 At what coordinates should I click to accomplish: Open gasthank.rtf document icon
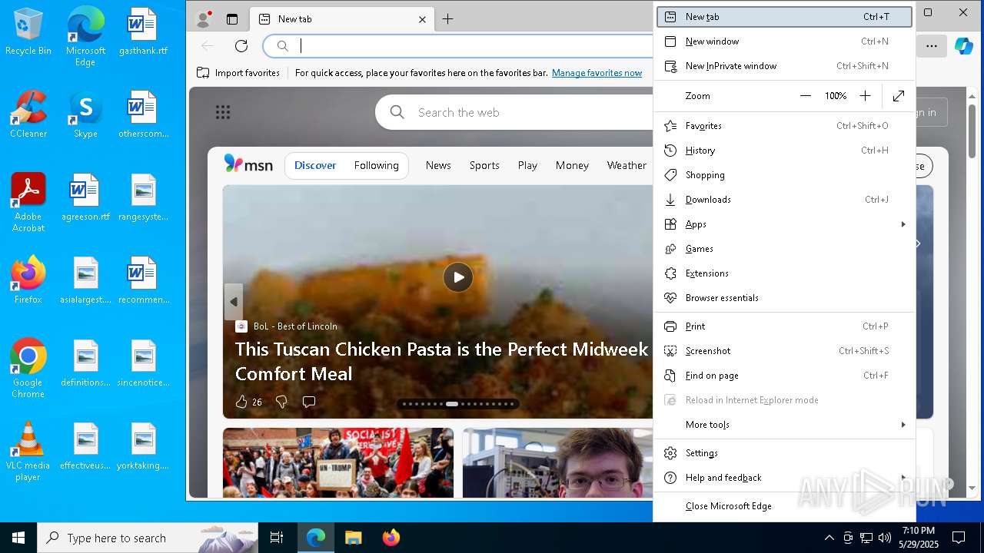[143, 32]
